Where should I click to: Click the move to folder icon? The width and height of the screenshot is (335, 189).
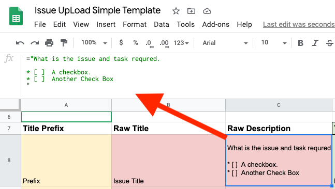click(x=191, y=11)
